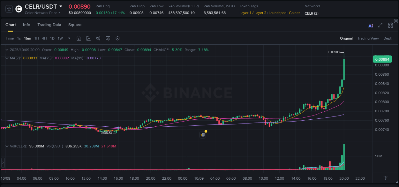Image resolution: width=399 pixels, height=187 pixels.
Task: Launch the Ai assistant icon
Action: (x=371, y=26)
